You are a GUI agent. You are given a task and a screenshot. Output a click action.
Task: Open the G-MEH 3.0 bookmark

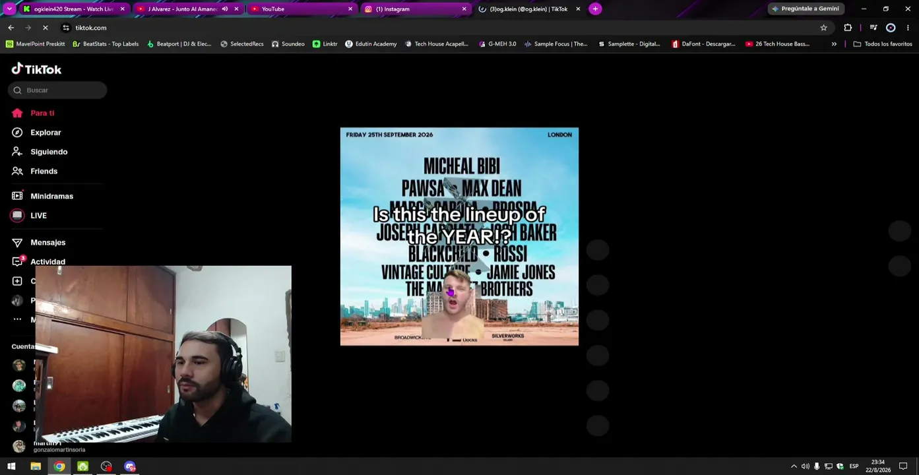tap(497, 44)
